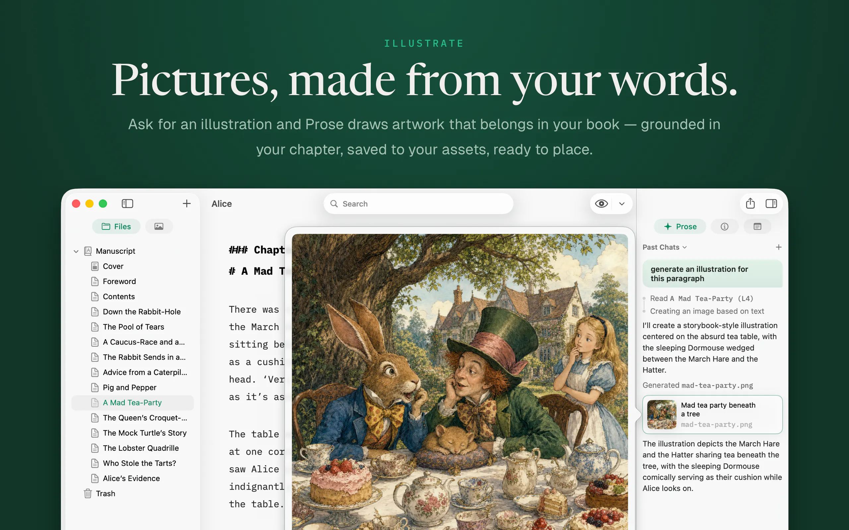Select A Mad Tea-Party chapter
This screenshot has height=530, width=849.
click(x=133, y=403)
